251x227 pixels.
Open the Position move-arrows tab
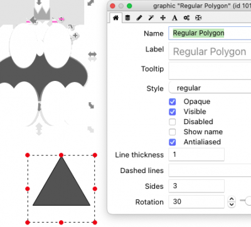point(163,18)
